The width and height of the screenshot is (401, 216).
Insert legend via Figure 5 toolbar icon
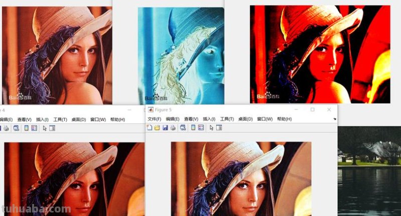pyautogui.click(x=201, y=128)
